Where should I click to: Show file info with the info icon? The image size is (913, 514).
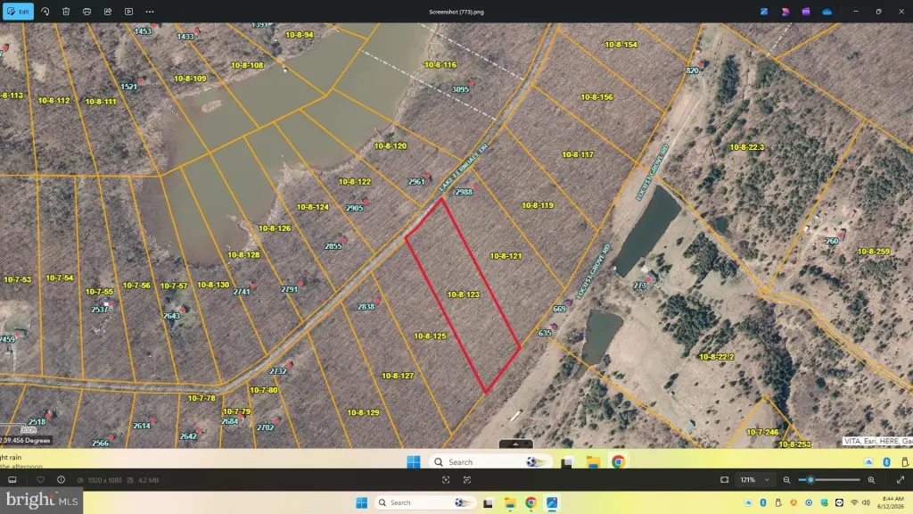tap(62, 479)
